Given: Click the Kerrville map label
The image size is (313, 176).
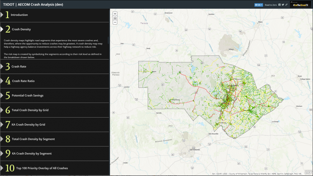Looking at the screenshot, I should pyautogui.click(x=159, y=113).
